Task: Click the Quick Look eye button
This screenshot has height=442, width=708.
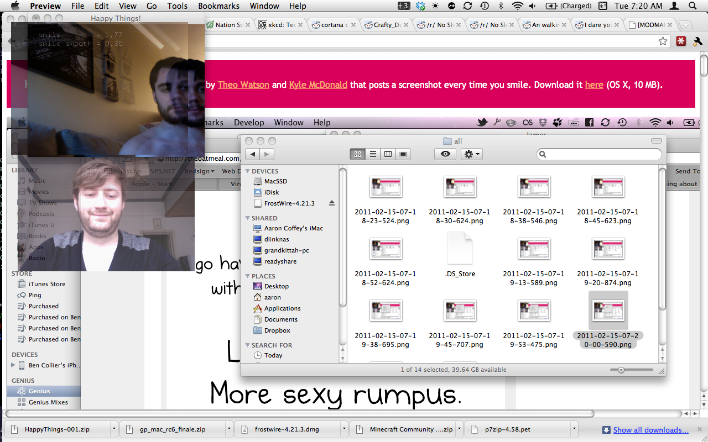Action: [445, 154]
